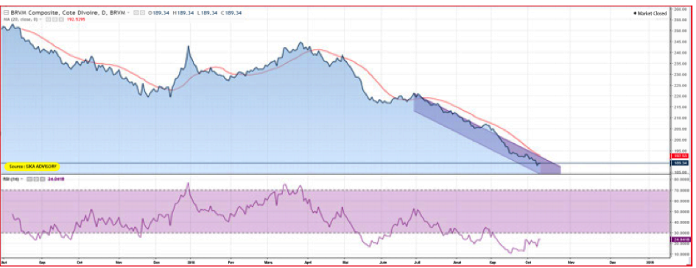Viewport: 696px width, 268px height.
Task: Click the purple RSI value in the legend
Action: [x=56, y=179]
